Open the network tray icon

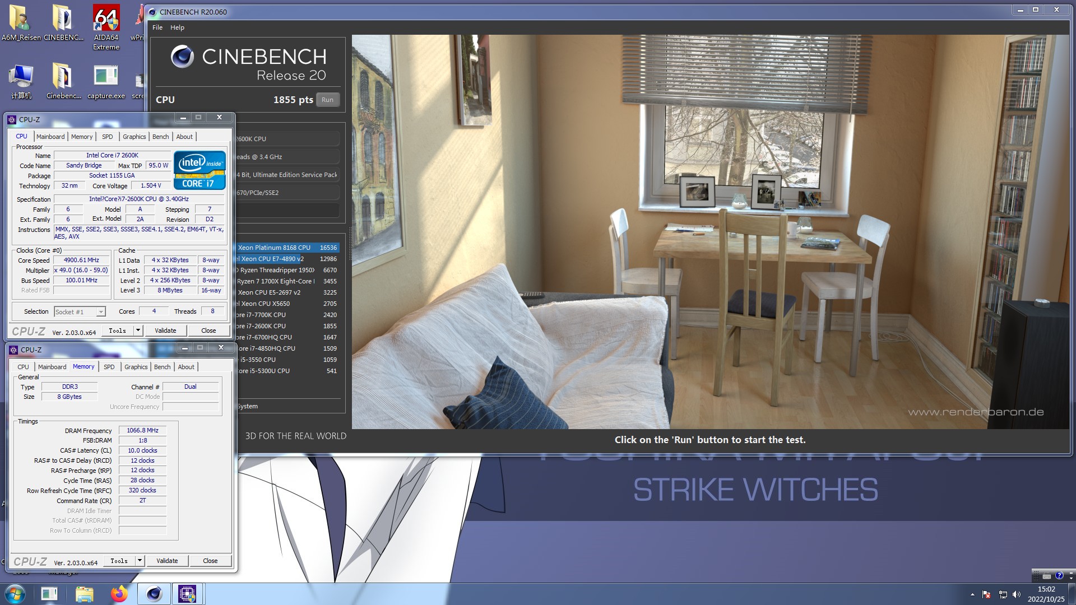pyautogui.click(x=1003, y=594)
